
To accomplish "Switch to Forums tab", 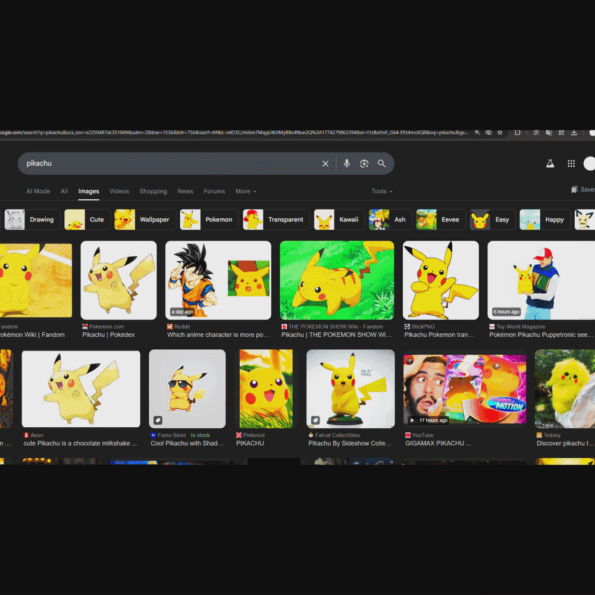I will (x=214, y=191).
